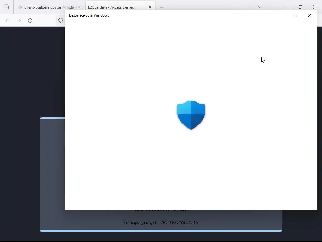Minimize the Безопасность Windows window
322x242 pixels.
(x=281, y=15)
